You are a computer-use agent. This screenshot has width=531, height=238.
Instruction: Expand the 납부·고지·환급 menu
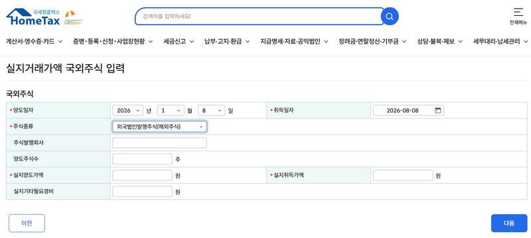[x=227, y=42]
